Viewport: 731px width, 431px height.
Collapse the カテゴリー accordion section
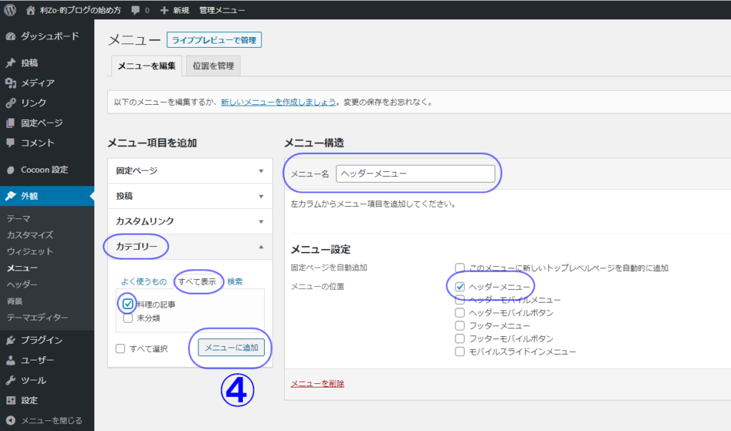(x=261, y=247)
